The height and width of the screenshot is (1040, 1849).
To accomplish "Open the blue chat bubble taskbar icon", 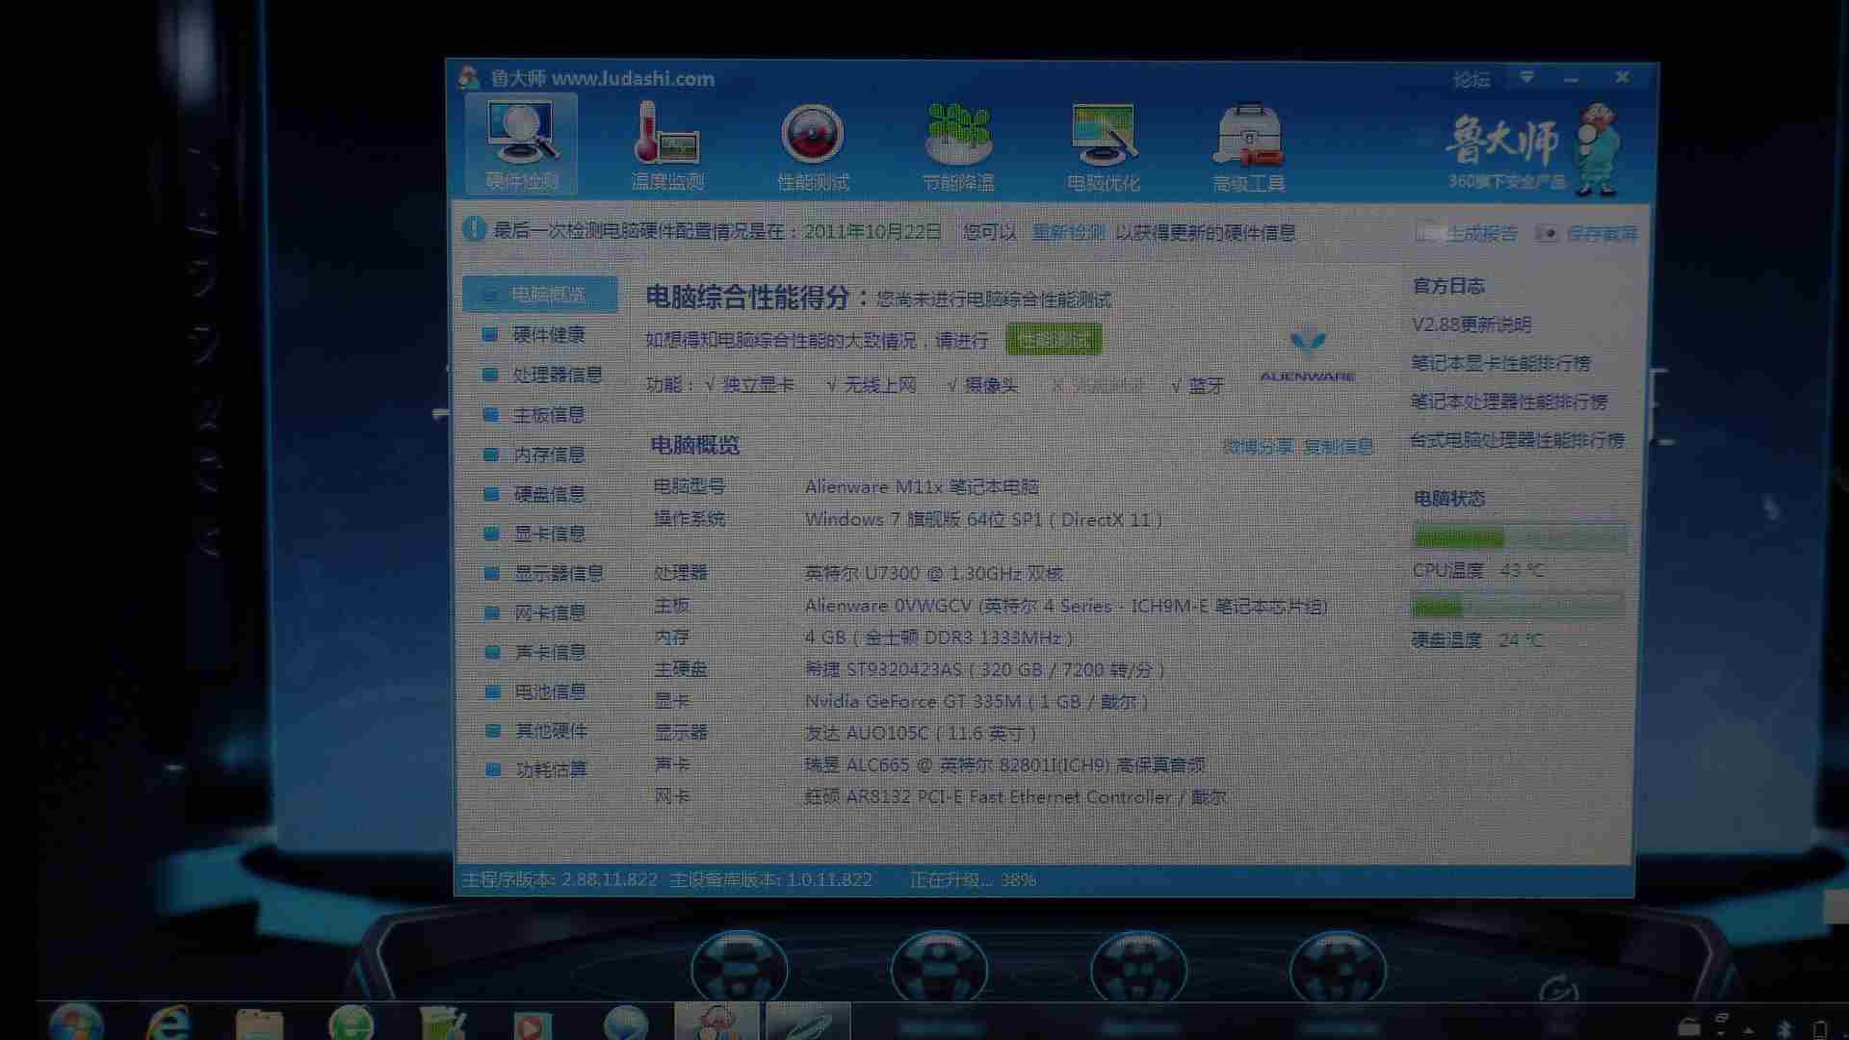I will (x=626, y=1023).
